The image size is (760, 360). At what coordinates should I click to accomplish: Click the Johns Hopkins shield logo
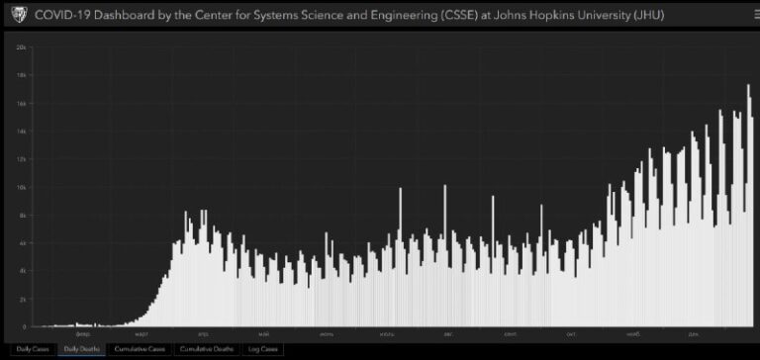click(19, 14)
